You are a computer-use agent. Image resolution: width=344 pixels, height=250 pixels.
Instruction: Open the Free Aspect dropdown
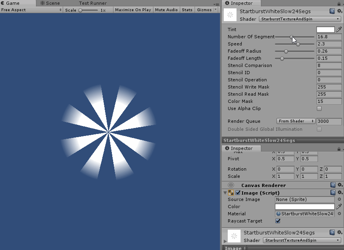click(x=31, y=10)
